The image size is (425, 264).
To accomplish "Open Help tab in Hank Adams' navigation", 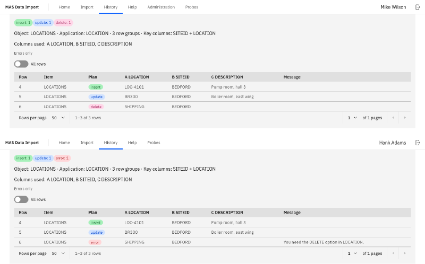I will click(x=132, y=143).
